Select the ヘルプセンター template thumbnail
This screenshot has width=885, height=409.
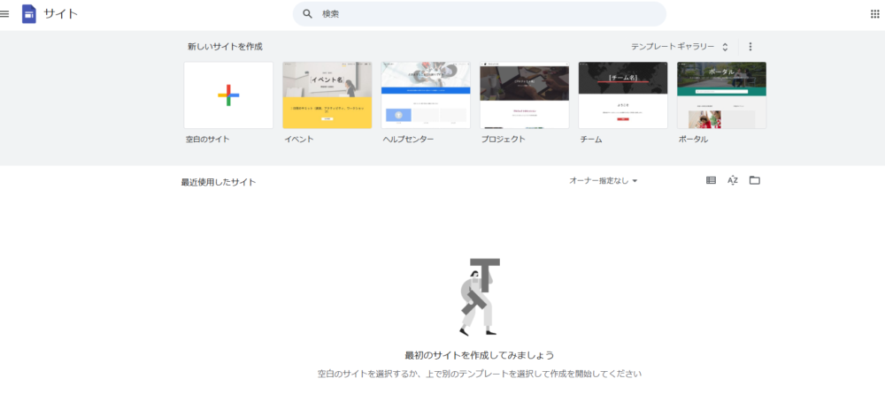[x=426, y=95]
